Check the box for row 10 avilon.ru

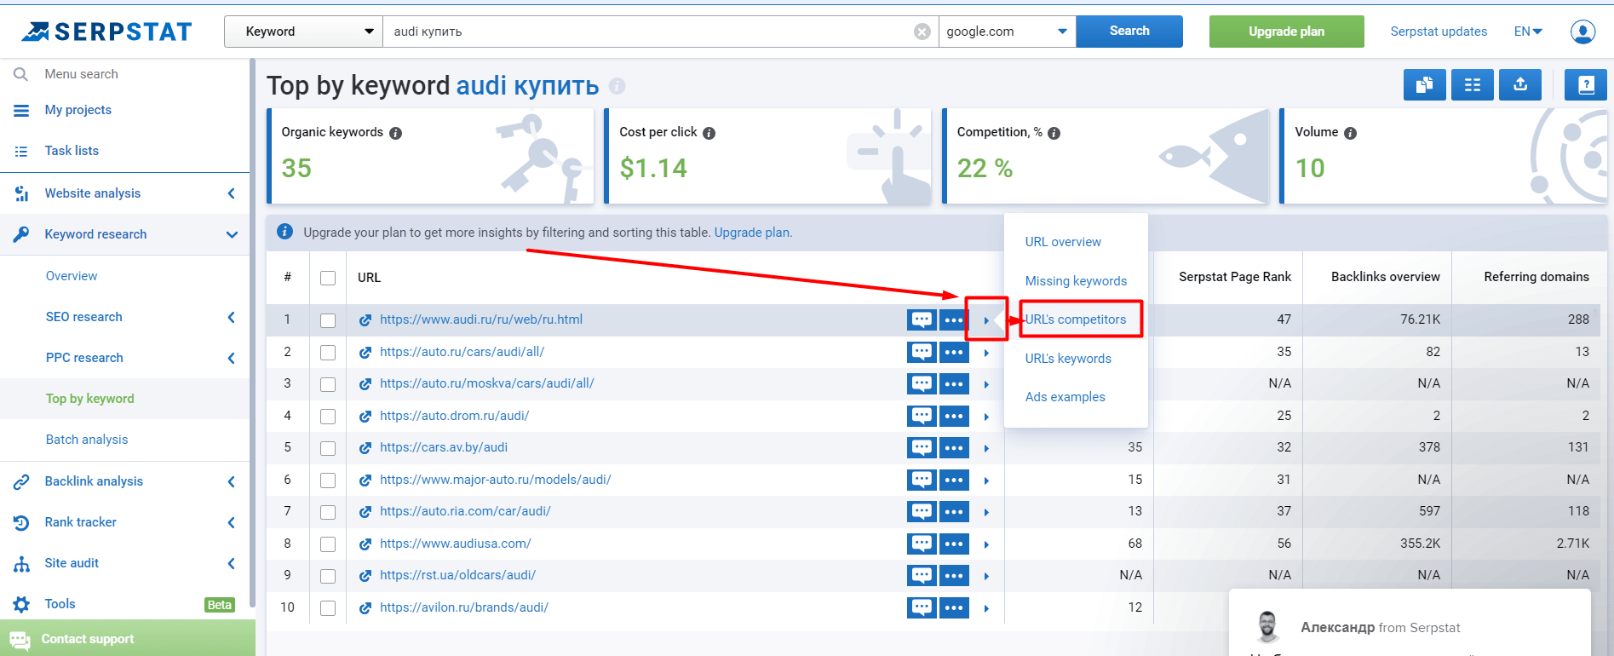(x=328, y=608)
